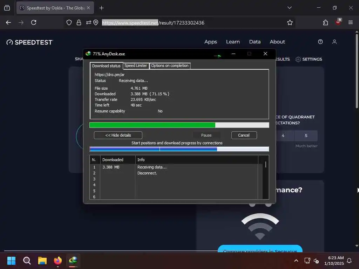The height and width of the screenshot is (269, 359).
Task: Select rating 4 in the survey
Action: [x=283, y=136]
